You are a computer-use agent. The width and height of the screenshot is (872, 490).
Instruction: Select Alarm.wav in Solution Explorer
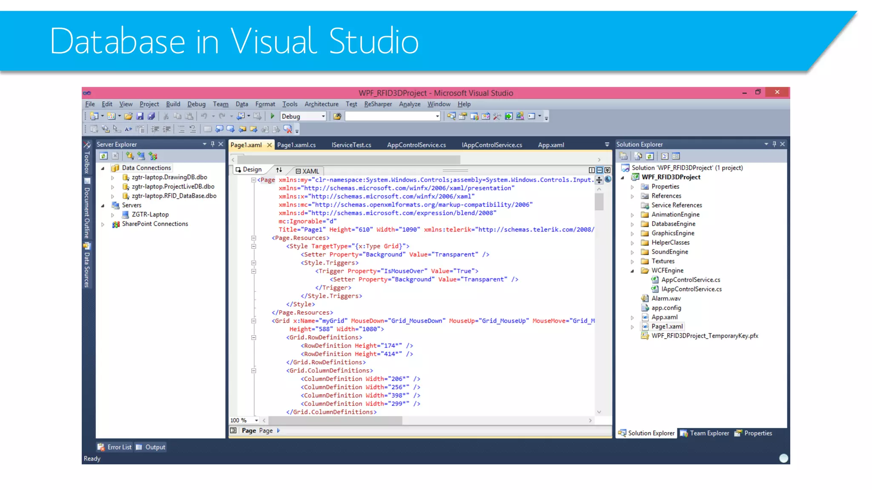pyautogui.click(x=666, y=299)
